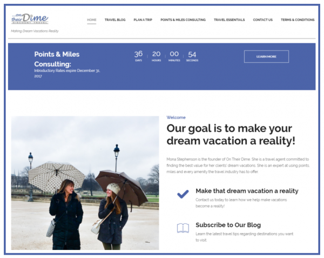Click the countdown hours value 20

click(156, 54)
